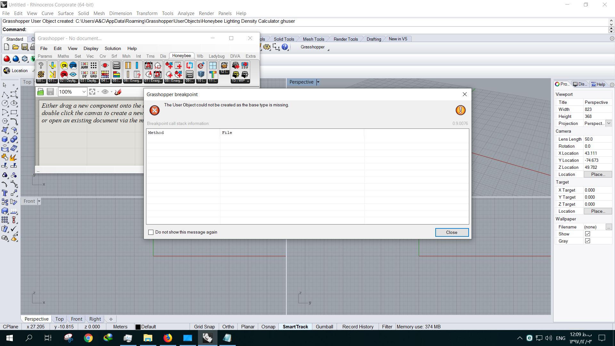This screenshot has height=346, width=615.
Task: Toggle Ortho mode in the status bar
Action: tap(228, 327)
